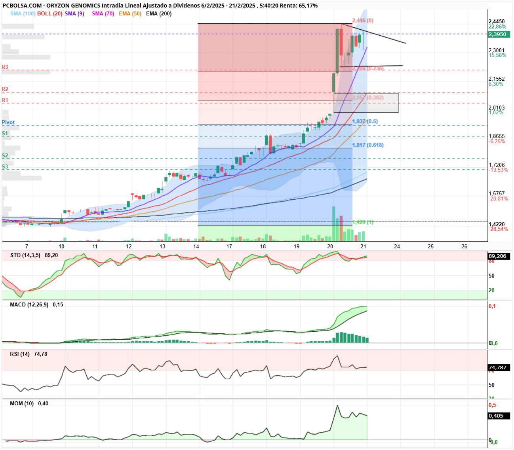Click the BOLL (20) legend label
The image size is (514, 450).
pos(50,13)
